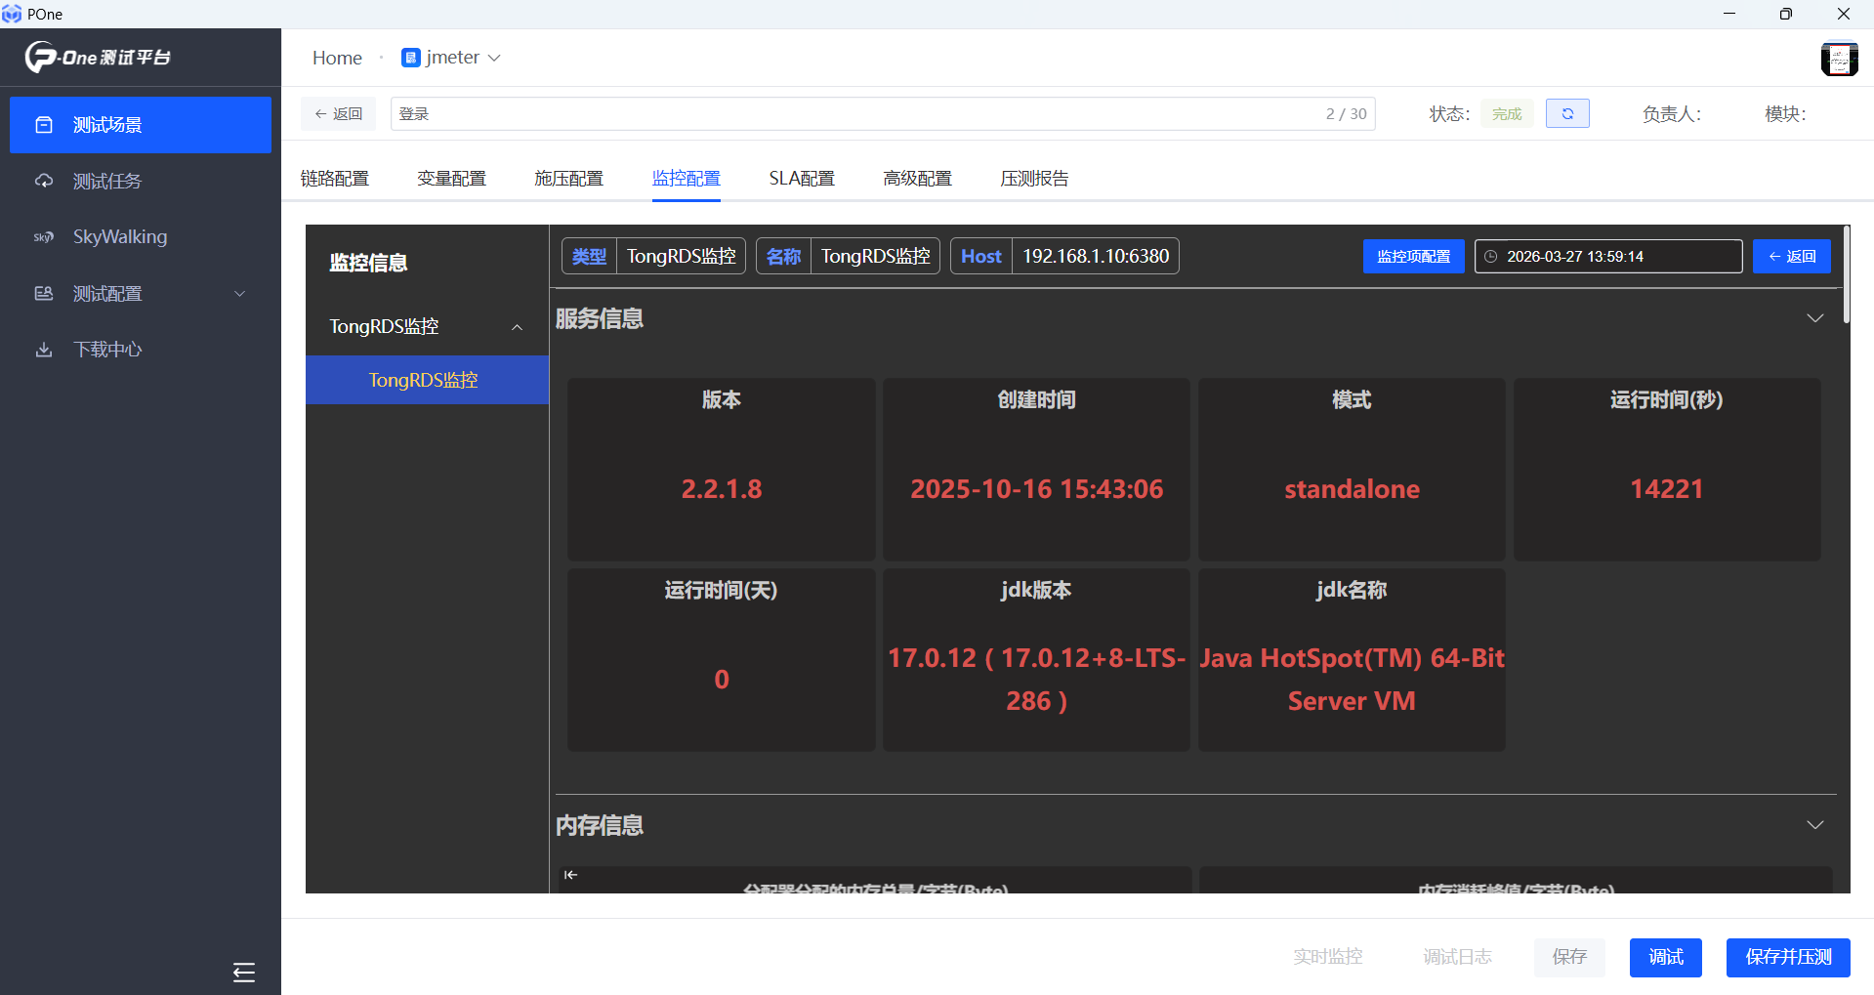Click the 监控项配置 button
Viewport: 1874px width, 995px height.
pyautogui.click(x=1412, y=257)
